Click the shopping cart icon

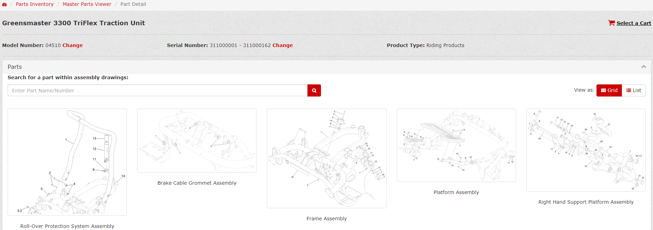coord(611,23)
